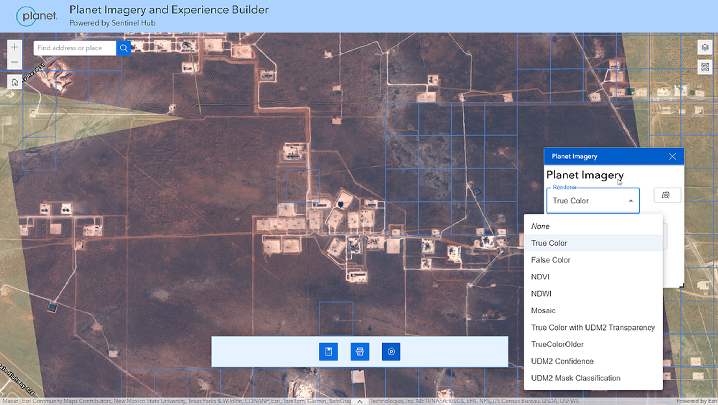
Task: Open the map layers widget
Action: click(705, 47)
